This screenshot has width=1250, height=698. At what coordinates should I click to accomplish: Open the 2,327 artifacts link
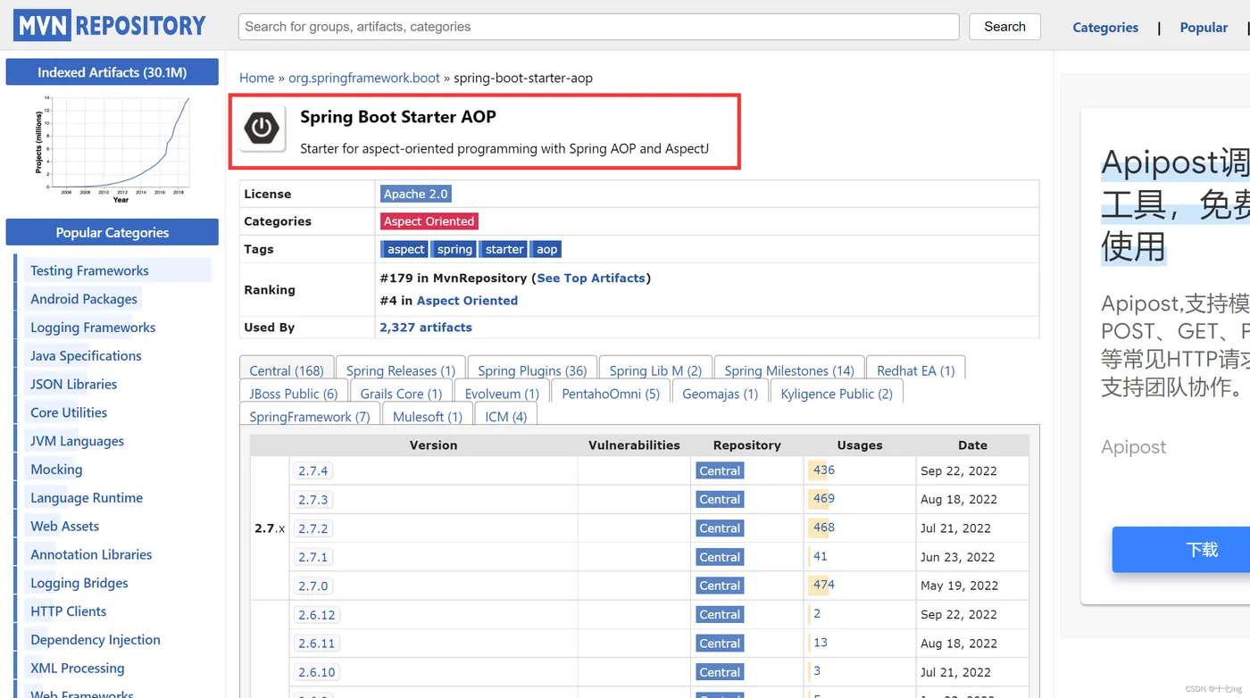pyautogui.click(x=426, y=328)
